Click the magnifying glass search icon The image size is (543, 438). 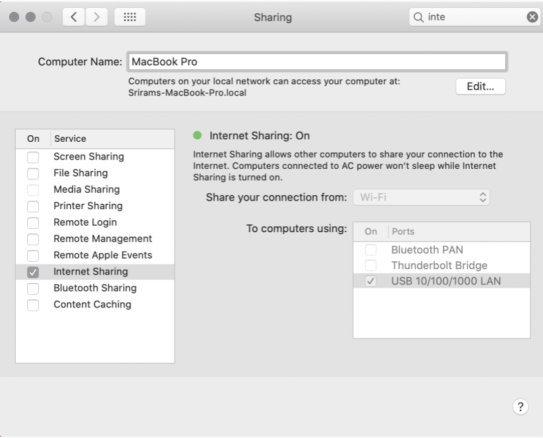point(418,17)
